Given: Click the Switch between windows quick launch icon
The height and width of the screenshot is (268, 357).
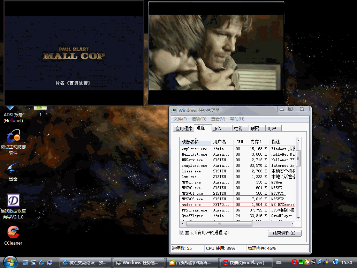Looking at the screenshot, I should click(x=33, y=262).
